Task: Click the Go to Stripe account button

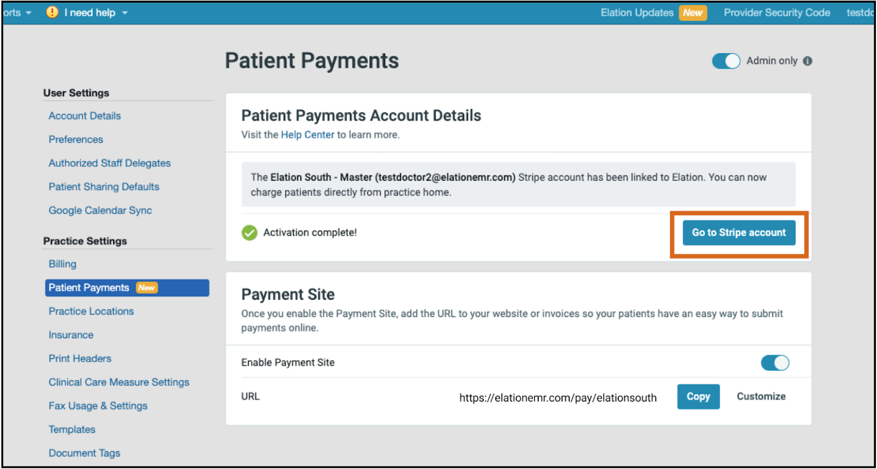Action: tap(738, 232)
